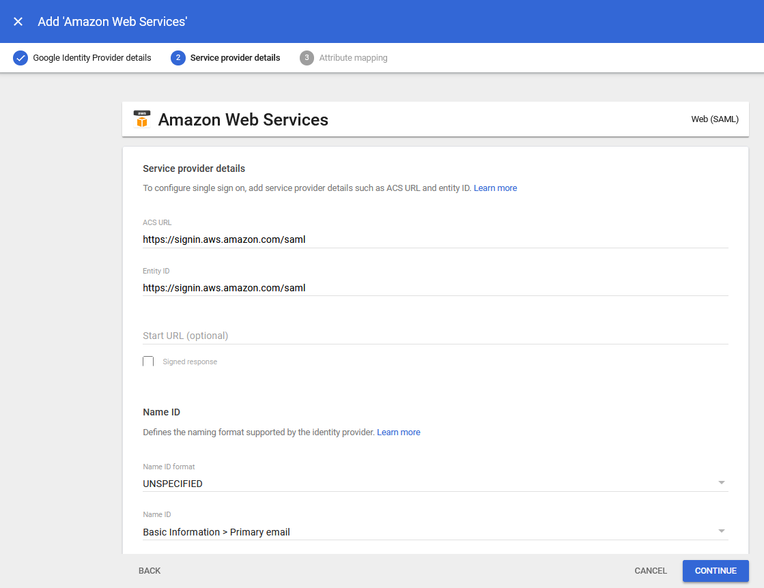Click the ACS URL input field

pos(435,239)
